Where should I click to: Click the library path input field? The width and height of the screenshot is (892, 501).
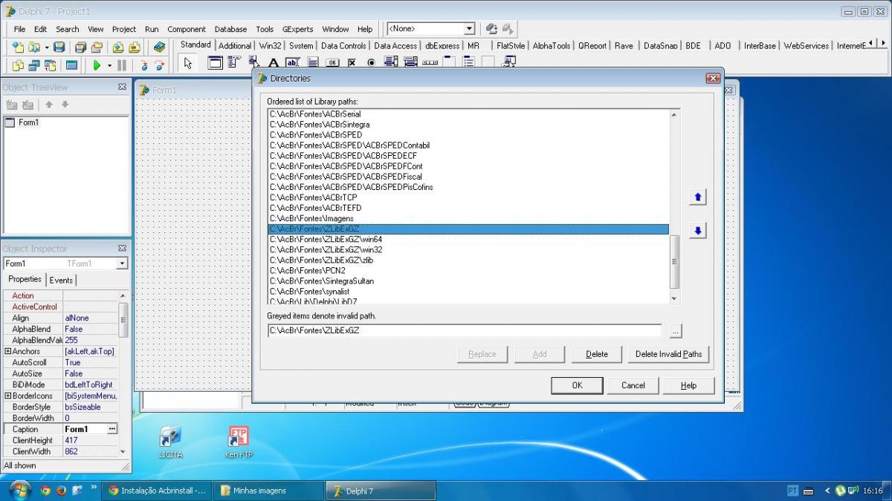click(465, 330)
